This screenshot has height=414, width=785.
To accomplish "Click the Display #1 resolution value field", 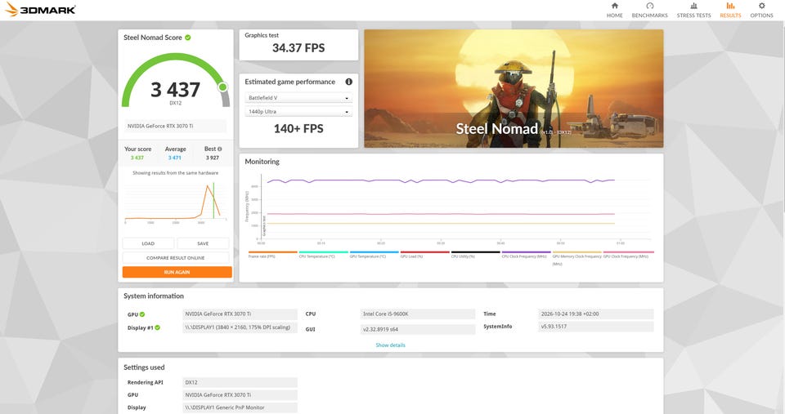I will click(x=240, y=327).
